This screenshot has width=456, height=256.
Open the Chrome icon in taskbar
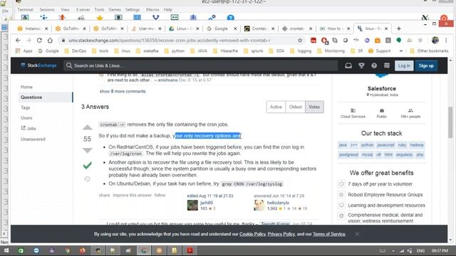pos(67,250)
